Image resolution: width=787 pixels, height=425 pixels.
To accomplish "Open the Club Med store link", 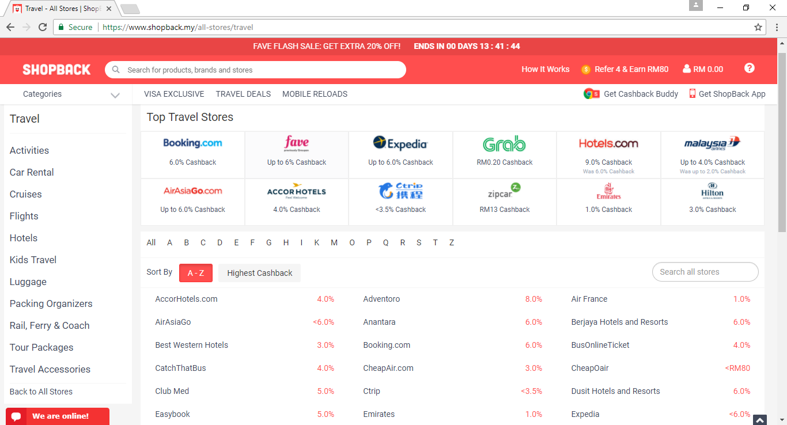I will (172, 391).
